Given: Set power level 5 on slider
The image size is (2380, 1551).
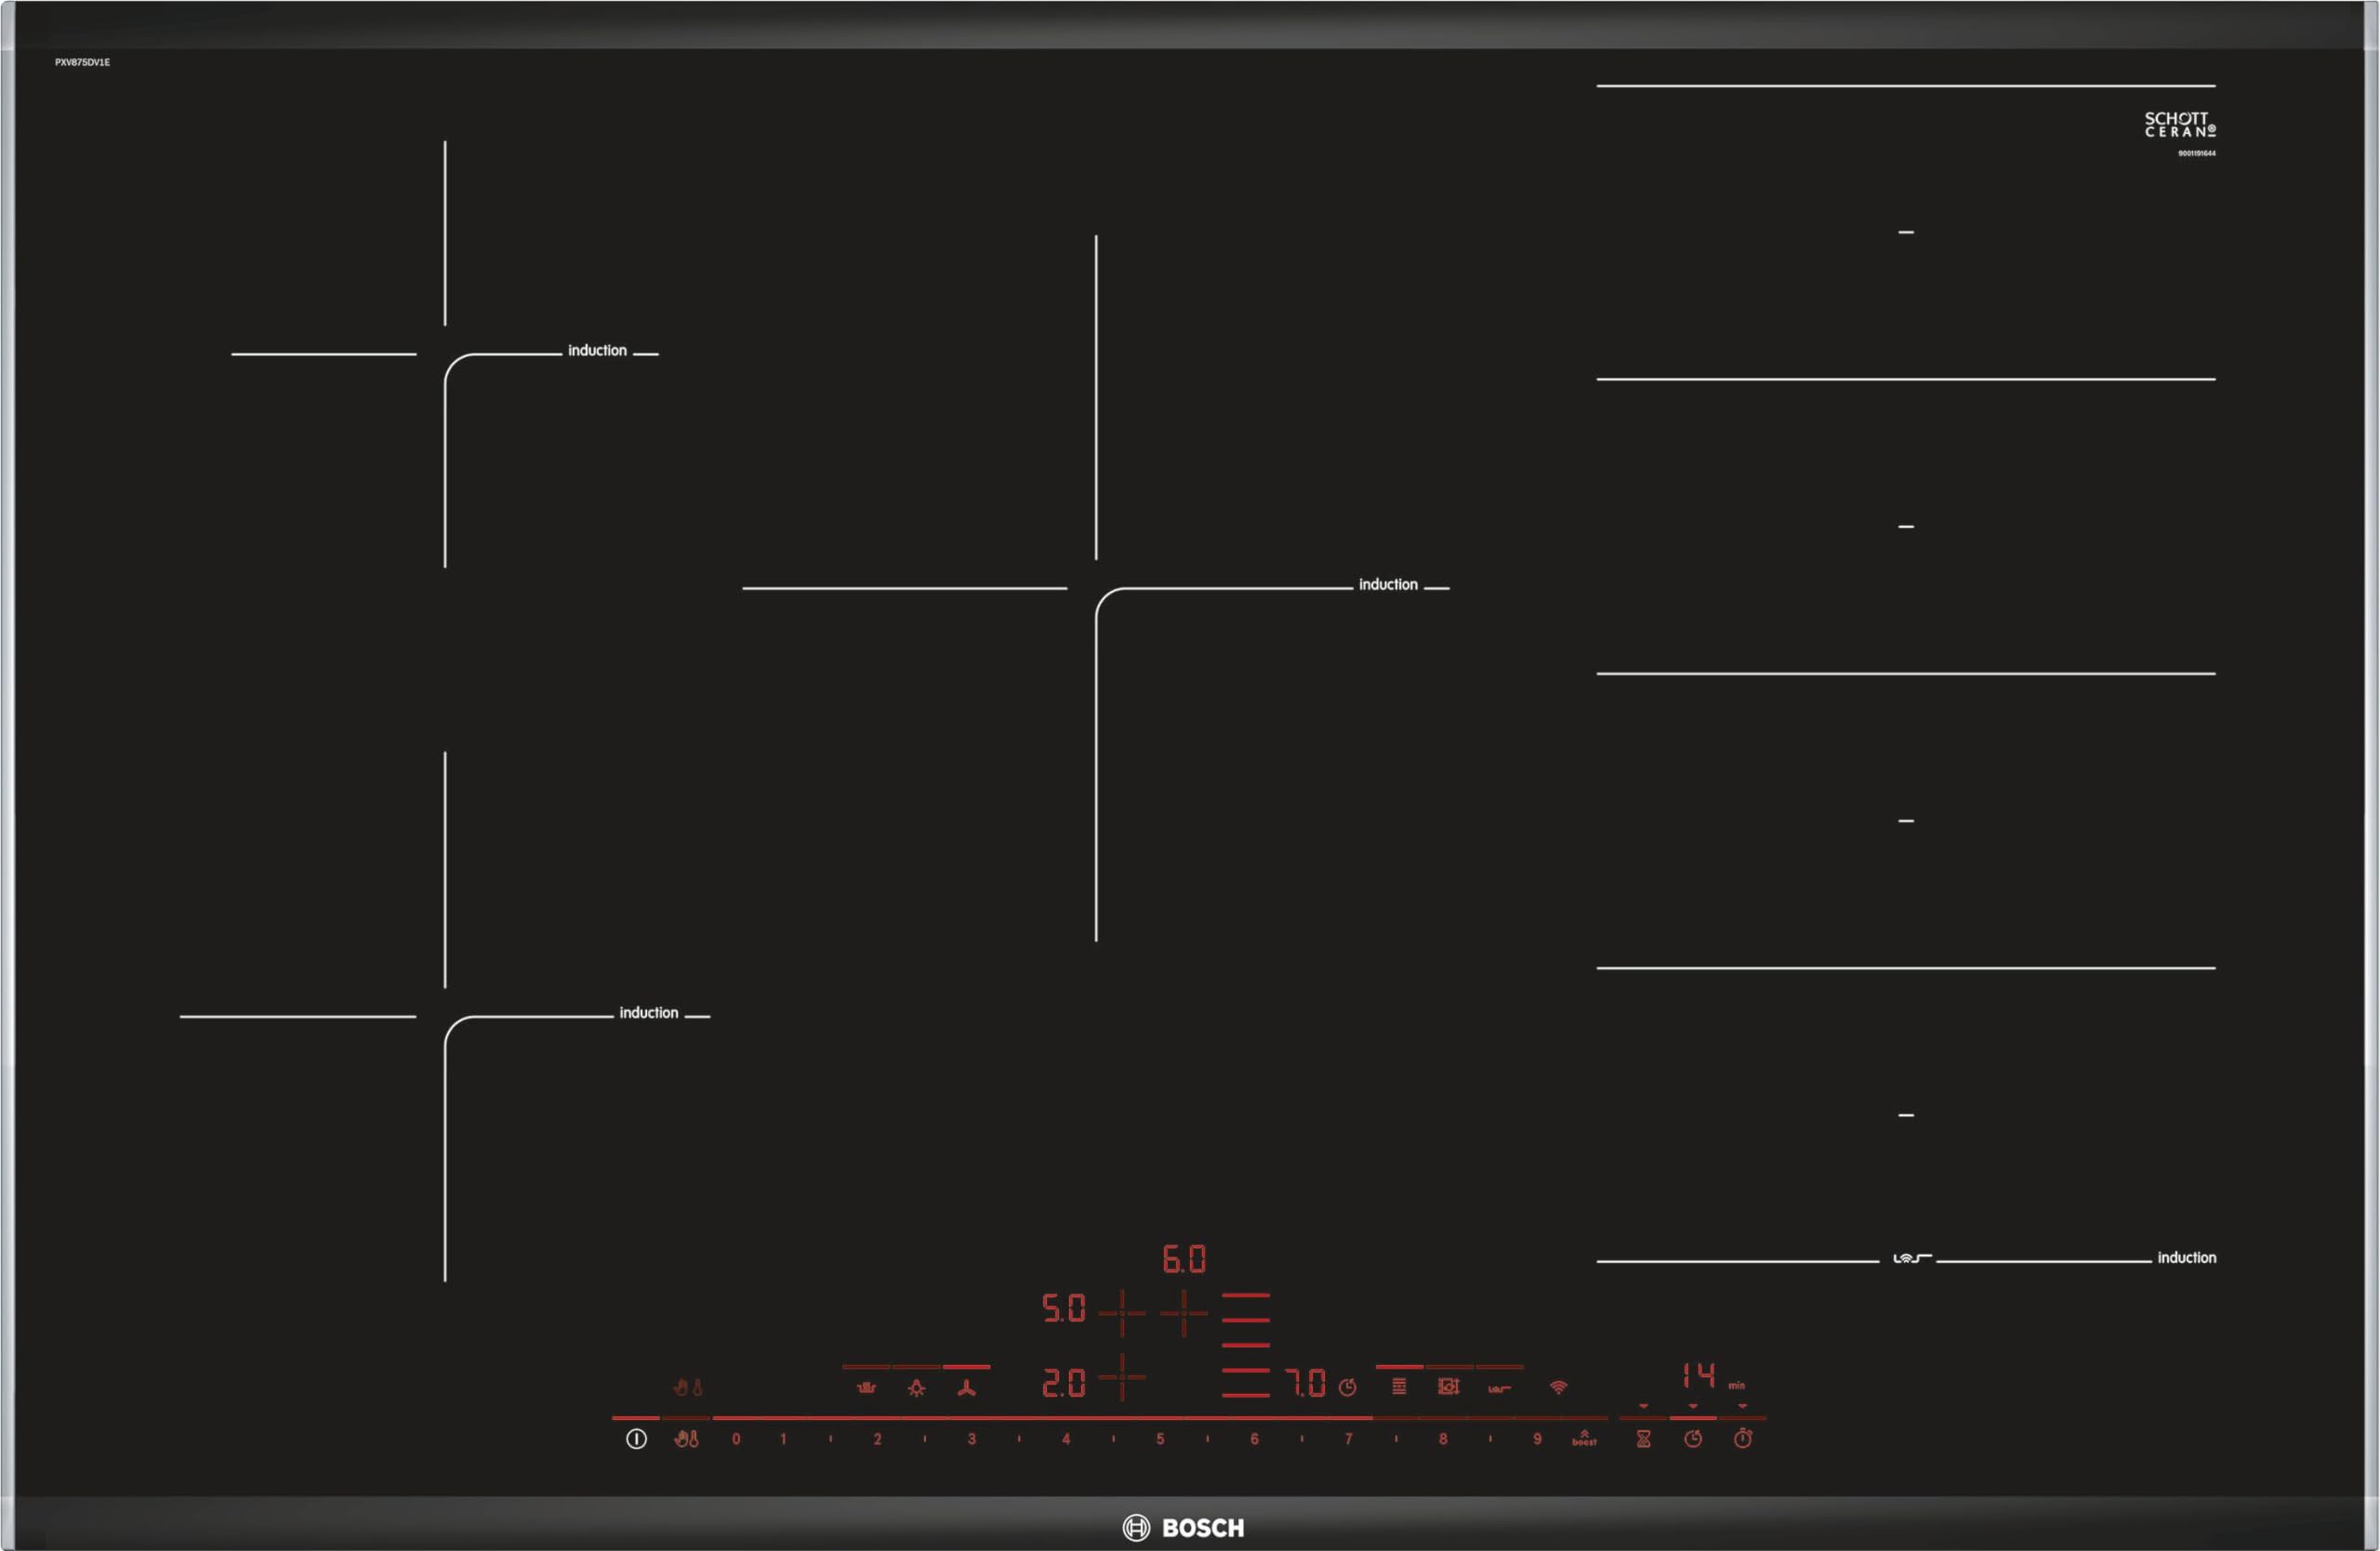Looking at the screenshot, I should pyautogui.click(x=1160, y=1439).
